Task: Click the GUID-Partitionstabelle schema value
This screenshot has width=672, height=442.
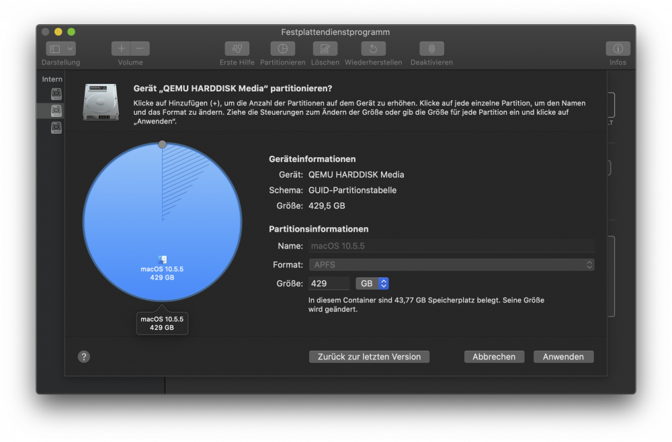Action: (352, 190)
